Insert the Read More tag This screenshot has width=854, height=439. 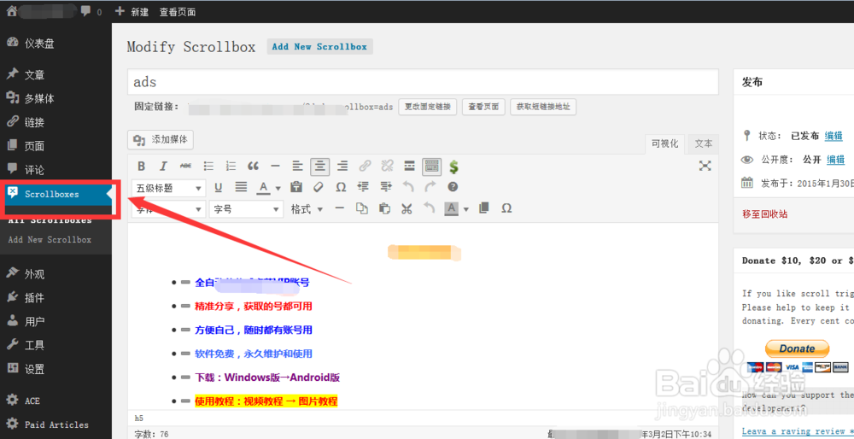(x=410, y=167)
